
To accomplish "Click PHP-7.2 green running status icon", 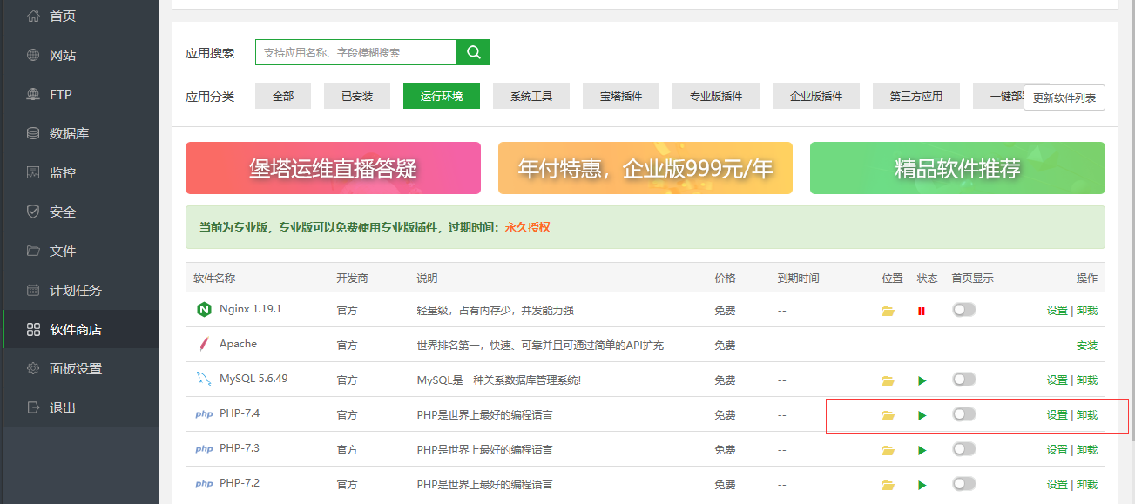I will pyautogui.click(x=922, y=485).
